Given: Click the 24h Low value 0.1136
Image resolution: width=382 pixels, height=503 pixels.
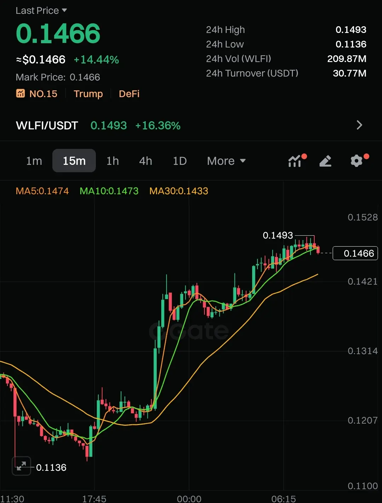Looking at the screenshot, I should 351,44.
